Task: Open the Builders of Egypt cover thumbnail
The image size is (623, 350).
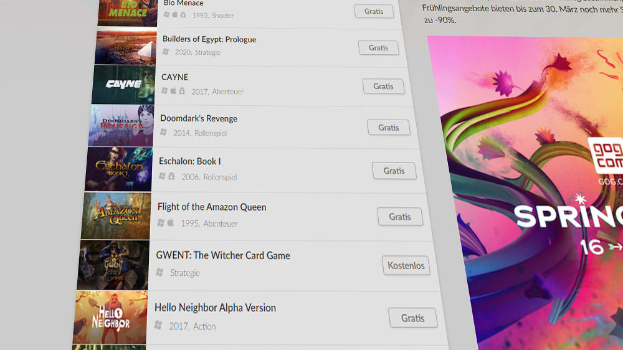Action: tap(126, 47)
